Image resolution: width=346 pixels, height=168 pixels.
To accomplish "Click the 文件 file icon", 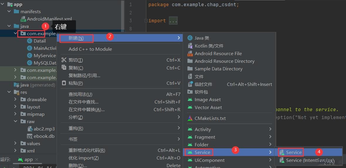I will click(190, 77).
